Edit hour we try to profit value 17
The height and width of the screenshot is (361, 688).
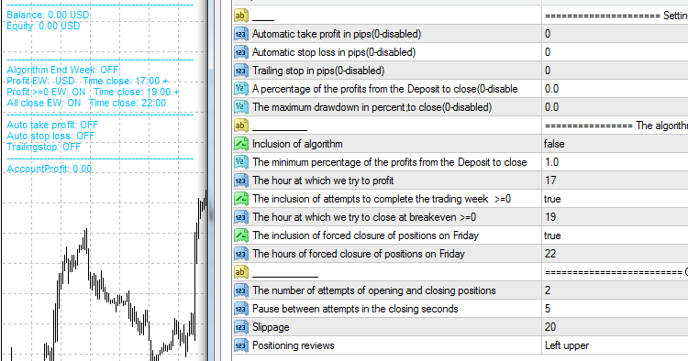click(x=615, y=180)
